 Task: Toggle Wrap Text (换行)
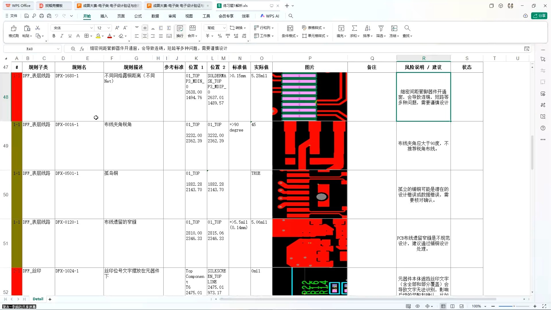(180, 31)
